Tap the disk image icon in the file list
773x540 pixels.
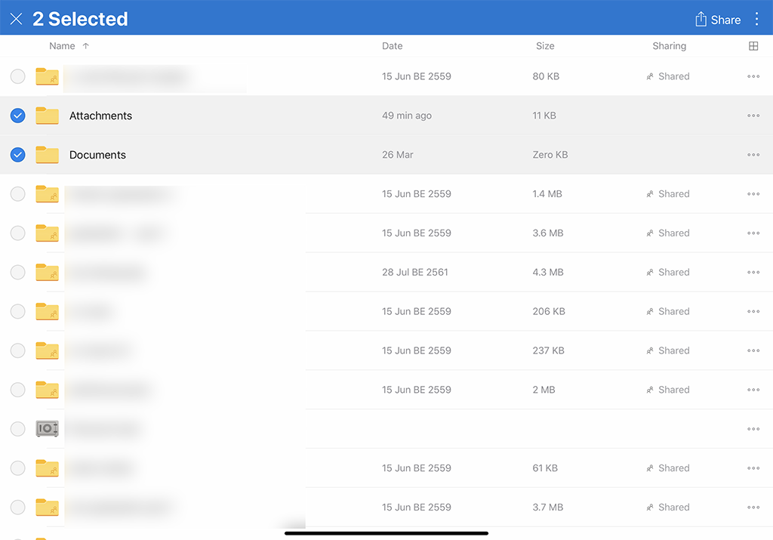[x=47, y=428]
